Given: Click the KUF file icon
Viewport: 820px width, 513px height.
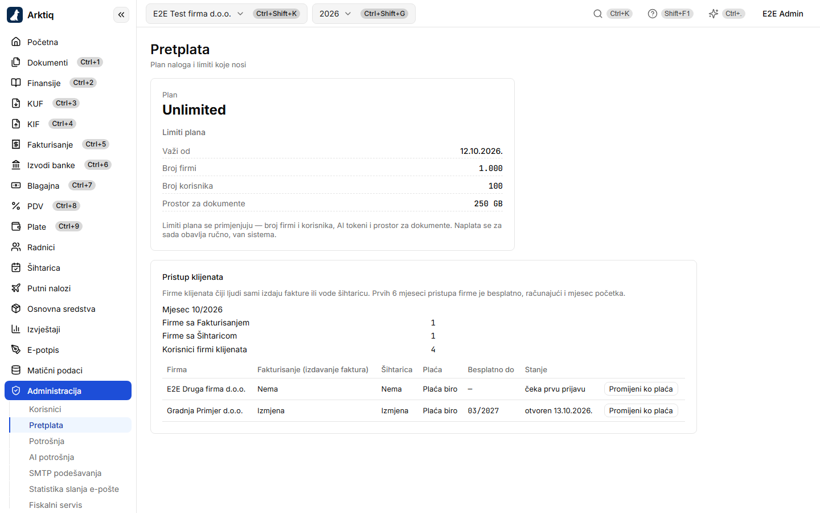Looking at the screenshot, I should (x=16, y=103).
